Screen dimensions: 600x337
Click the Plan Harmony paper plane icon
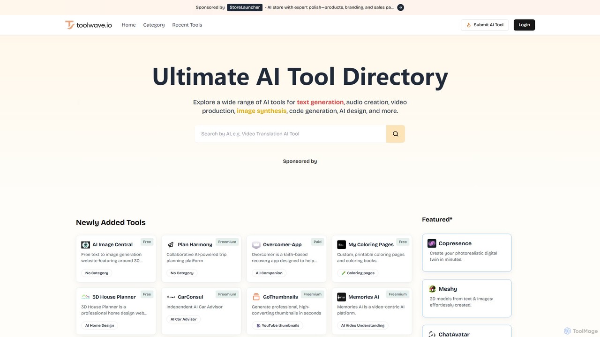tap(171, 245)
